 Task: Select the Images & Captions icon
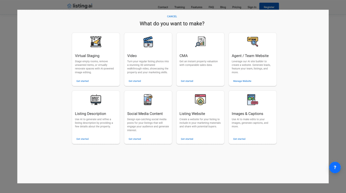tap(252, 100)
